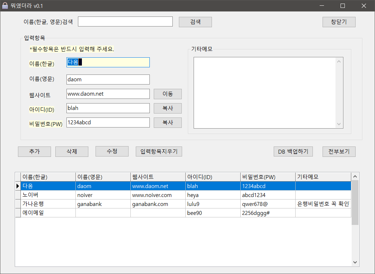
Task: Click the table vertical scrollbar thumb
Action: pyautogui.click(x=355, y=202)
